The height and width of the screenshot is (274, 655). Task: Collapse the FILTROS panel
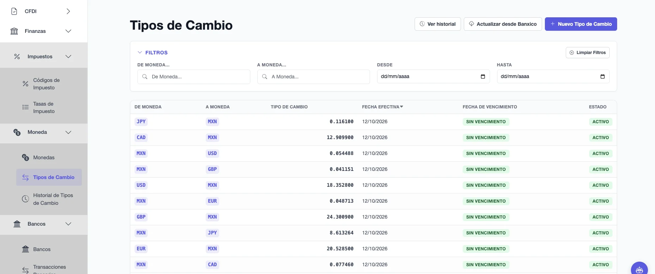(x=153, y=53)
